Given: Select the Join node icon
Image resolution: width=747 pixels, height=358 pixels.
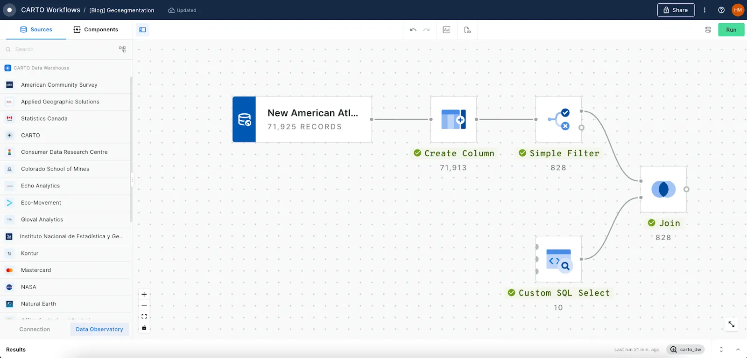Looking at the screenshot, I should click(x=663, y=189).
